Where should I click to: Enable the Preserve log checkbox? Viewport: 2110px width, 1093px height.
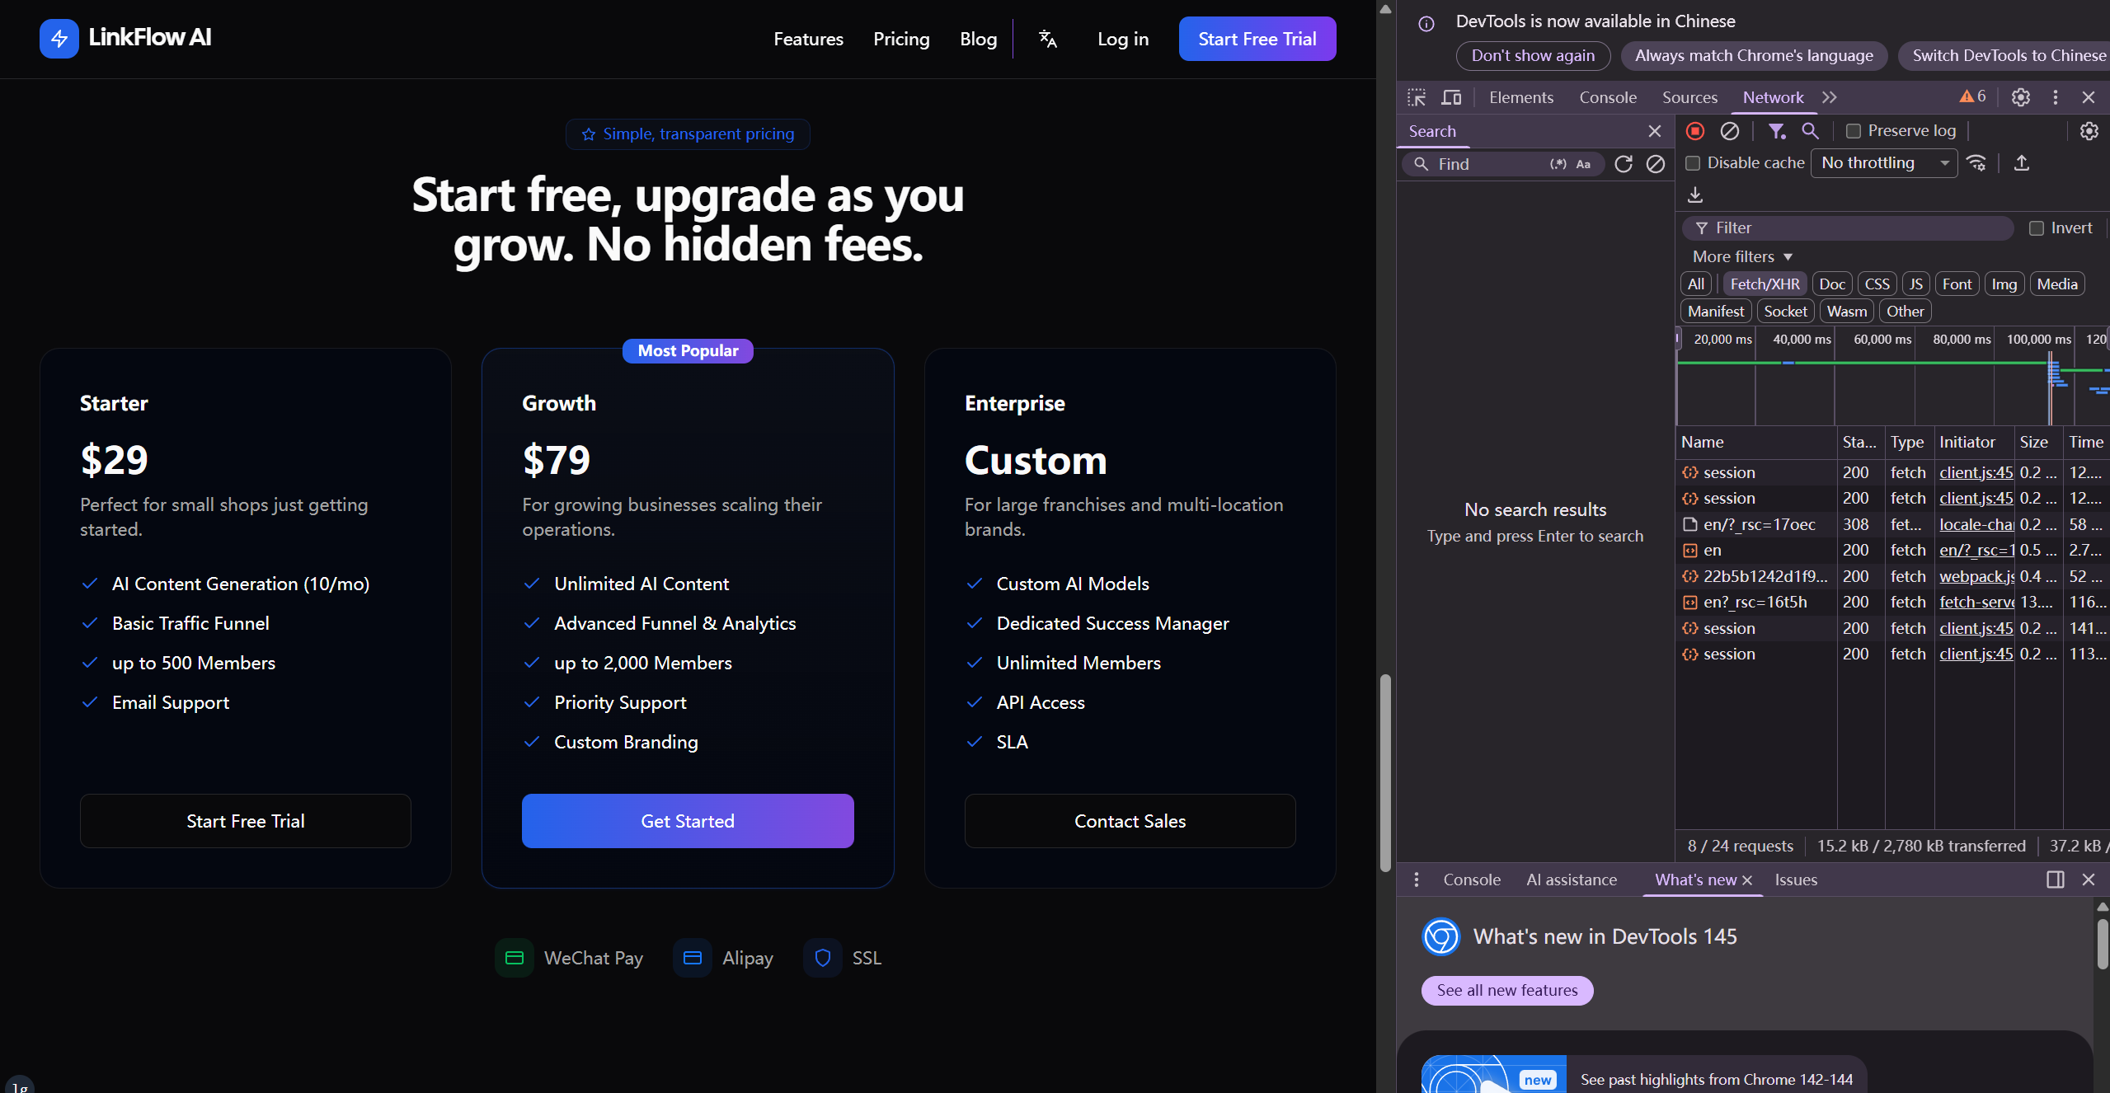pos(1854,131)
